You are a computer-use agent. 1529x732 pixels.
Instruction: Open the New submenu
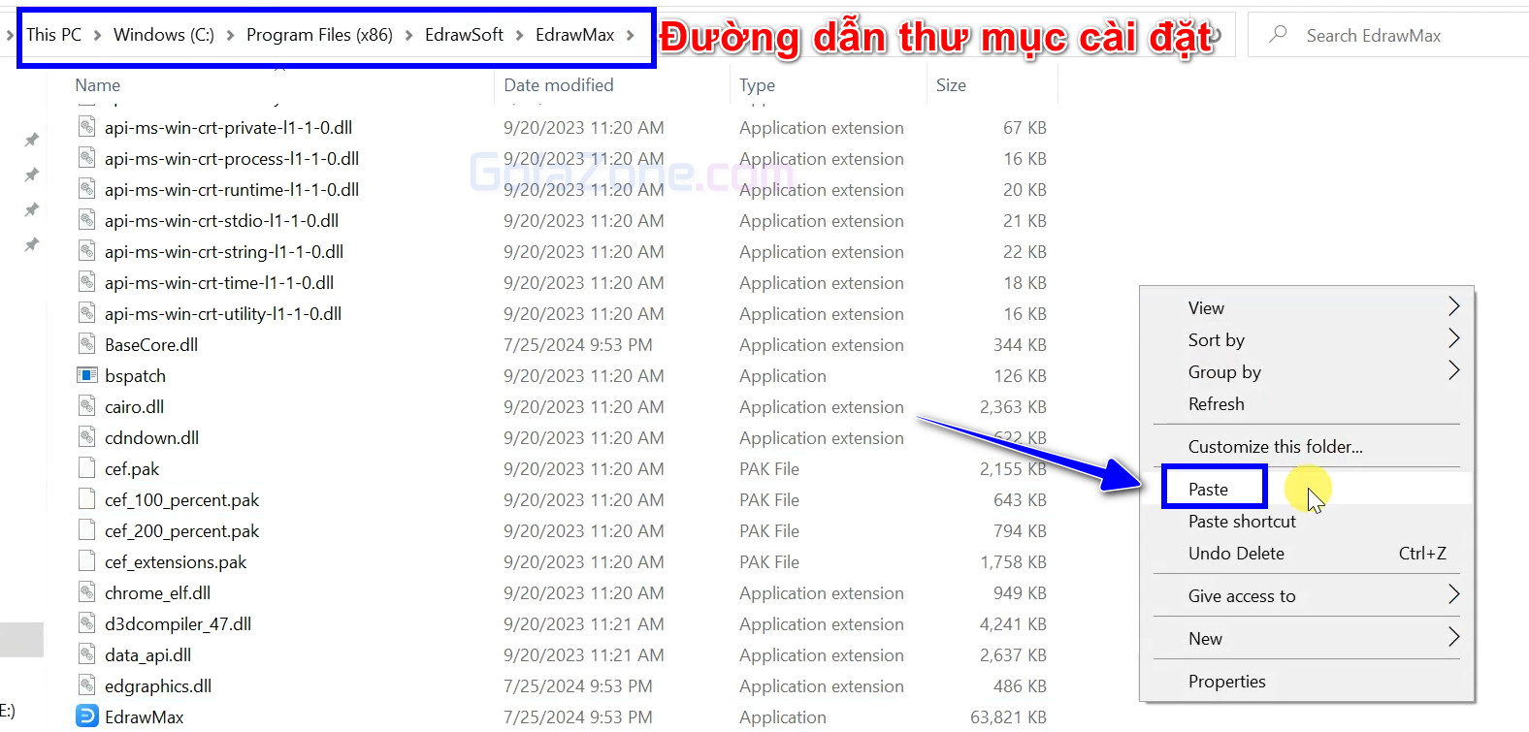click(1205, 638)
